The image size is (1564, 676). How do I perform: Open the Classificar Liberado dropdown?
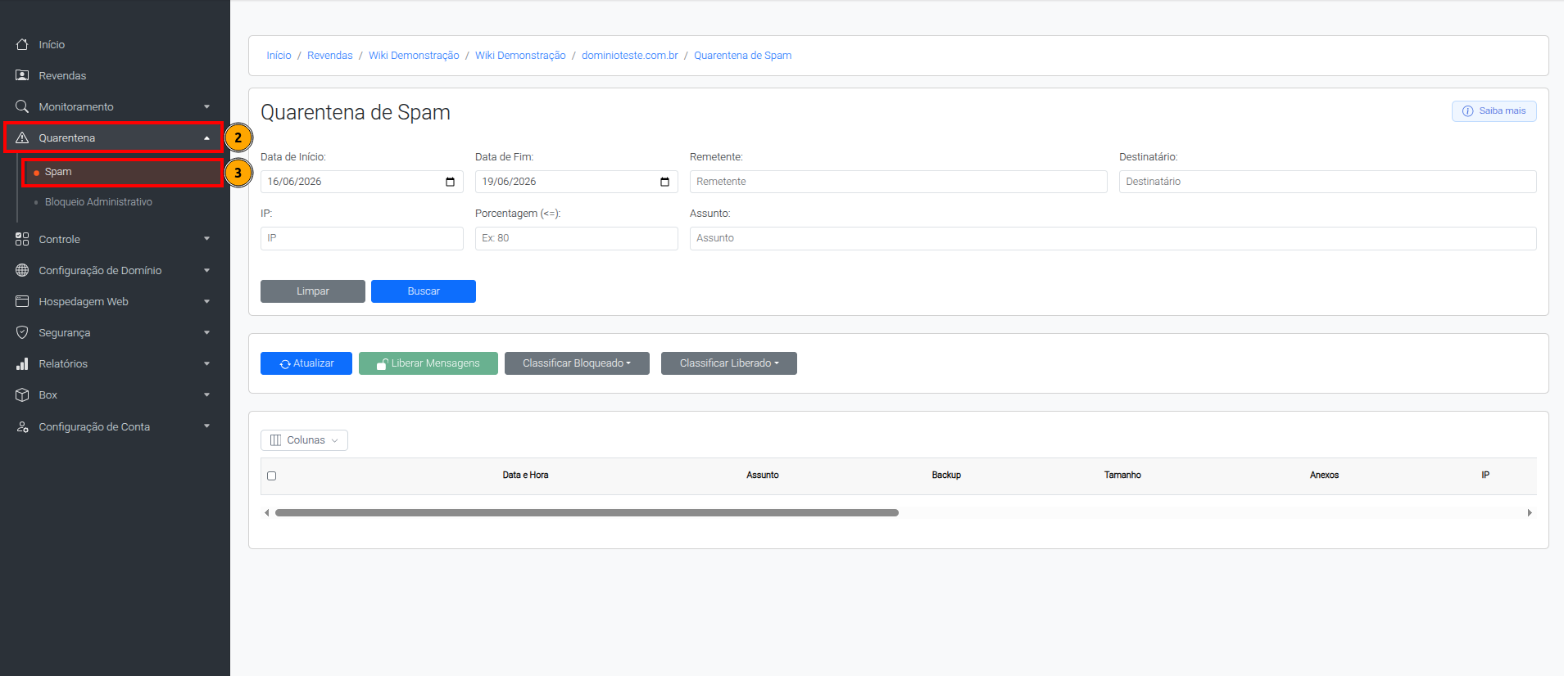click(729, 363)
